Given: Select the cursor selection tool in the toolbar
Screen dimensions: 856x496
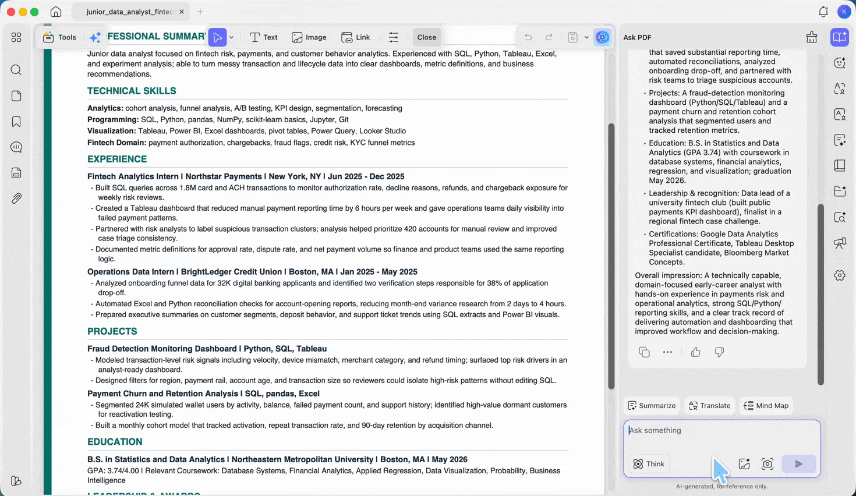Looking at the screenshot, I should point(217,37).
